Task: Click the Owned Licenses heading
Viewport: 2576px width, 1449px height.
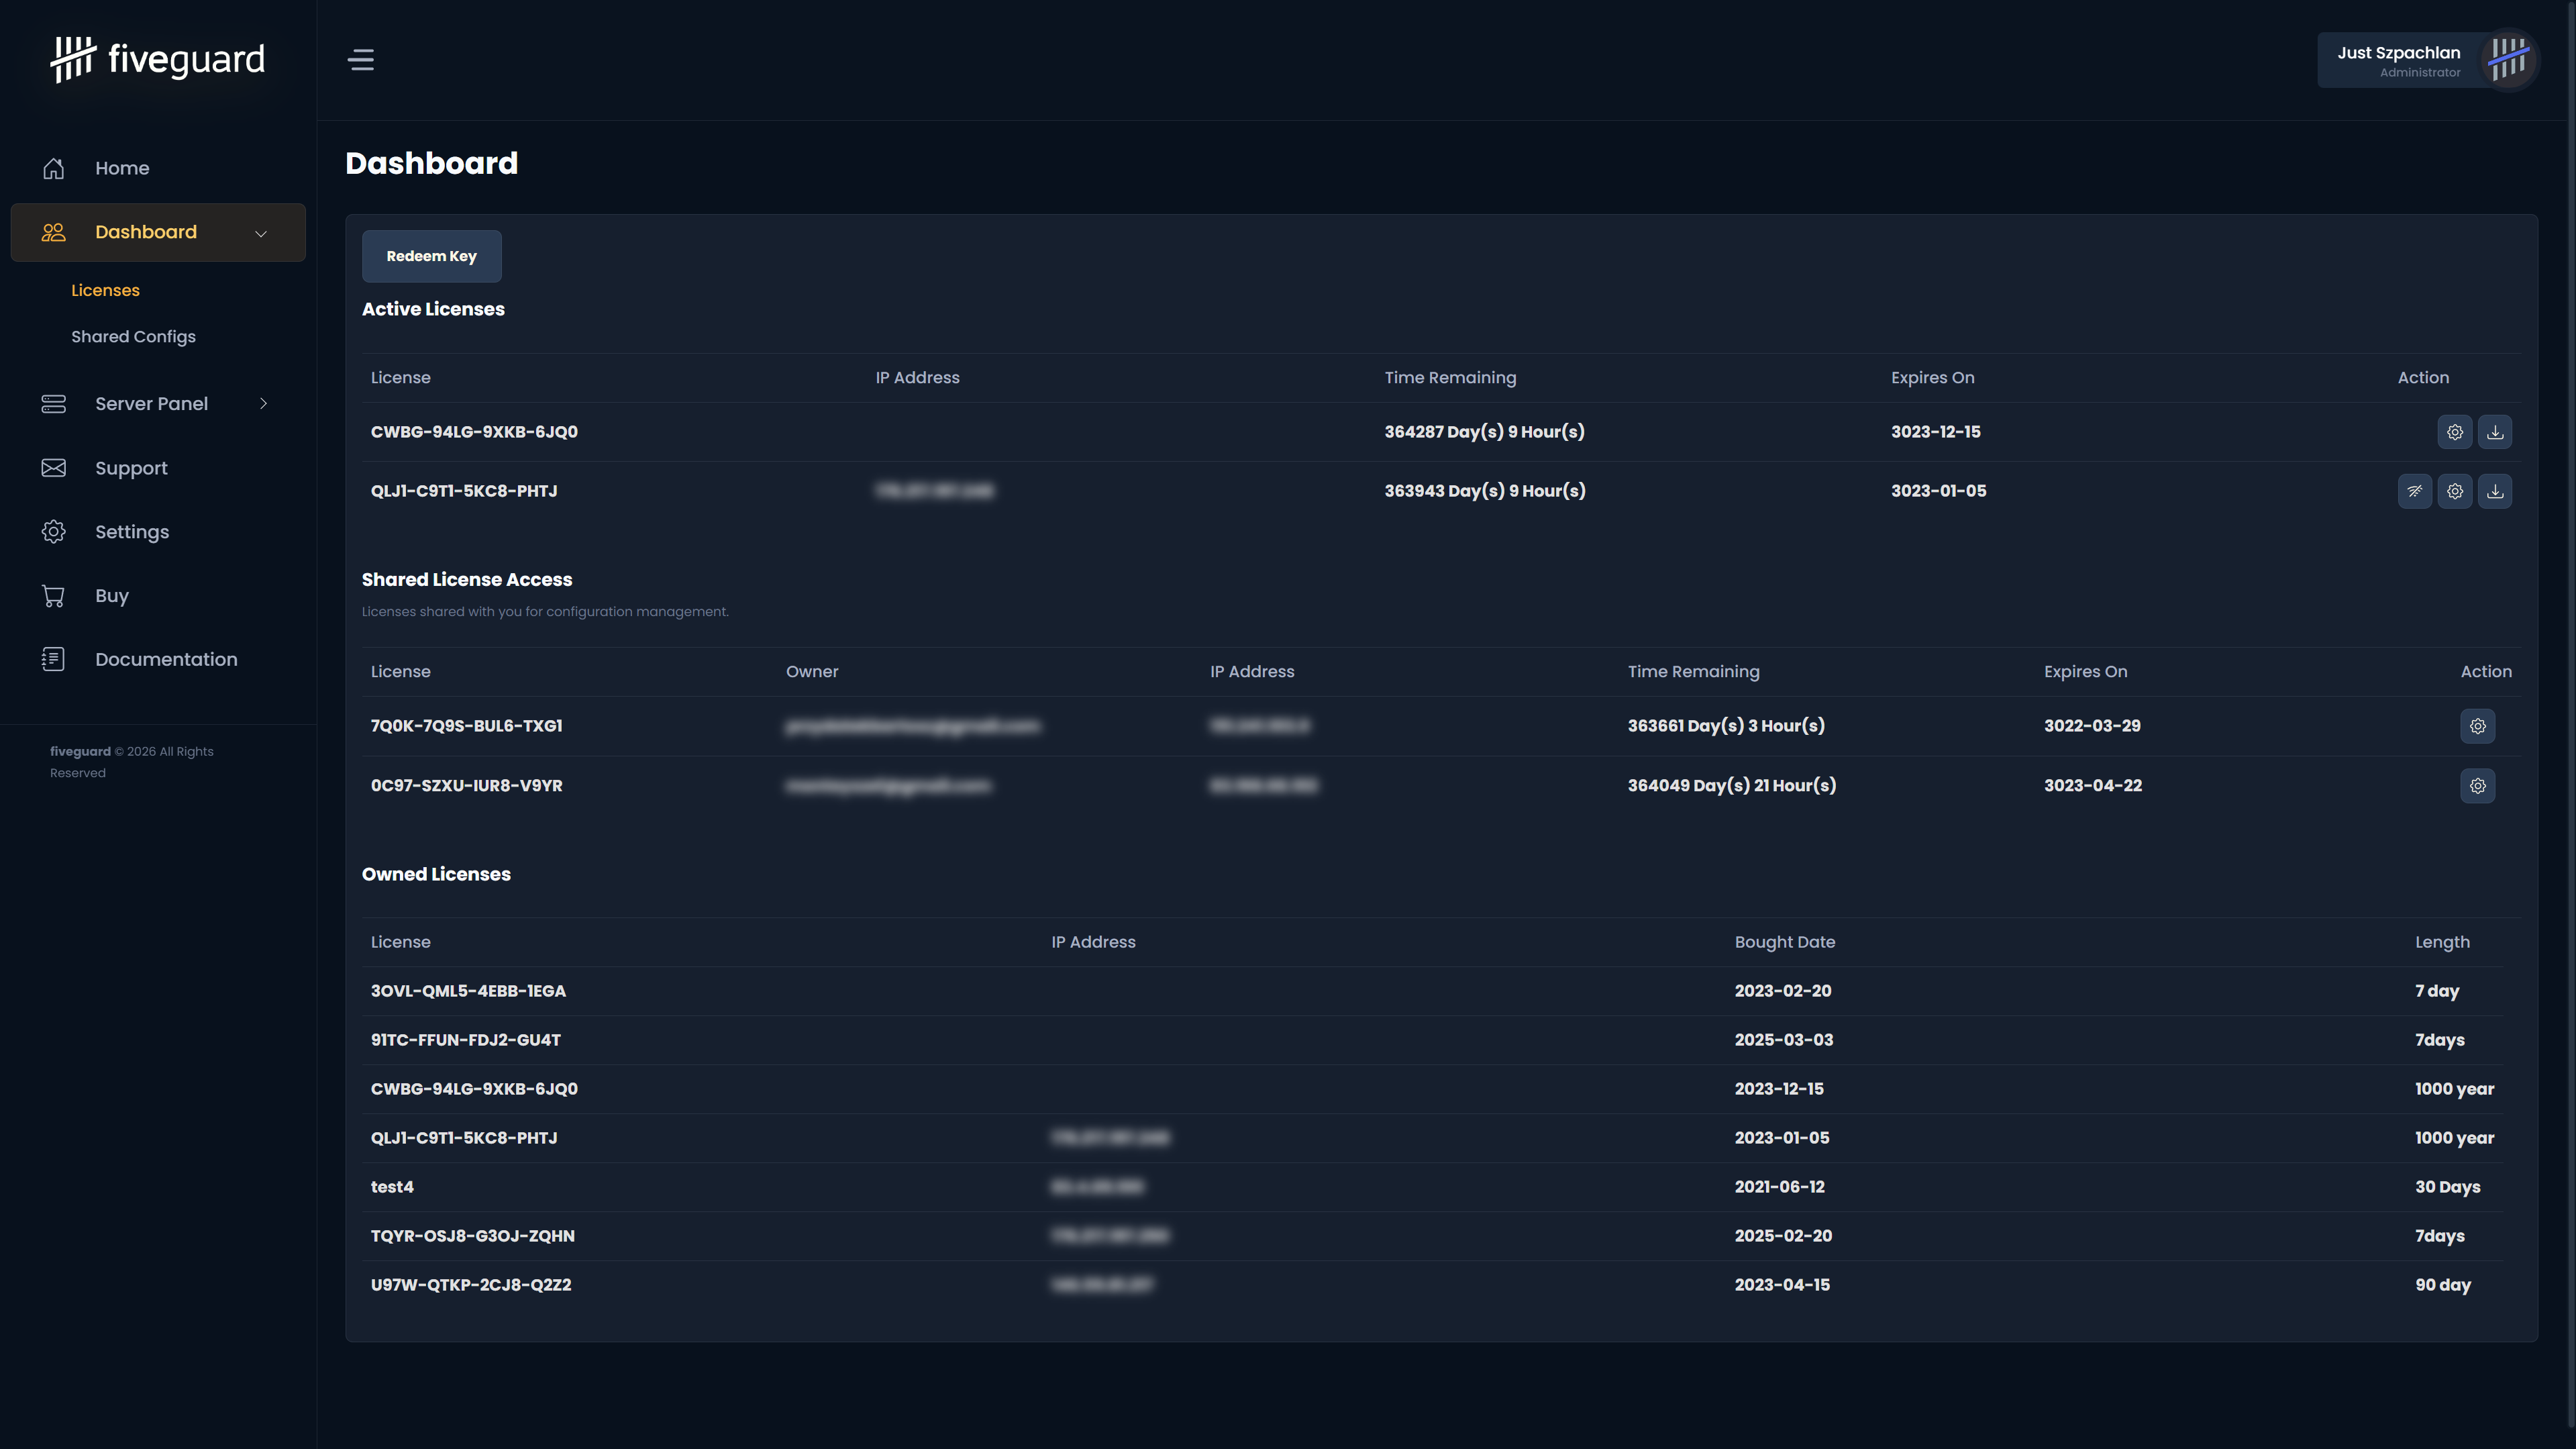Action: 436,874
